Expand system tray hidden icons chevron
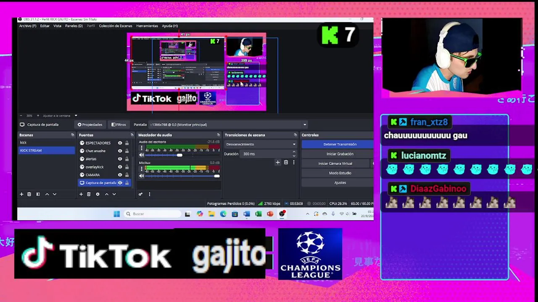This screenshot has height=302, width=538. (307, 214)
